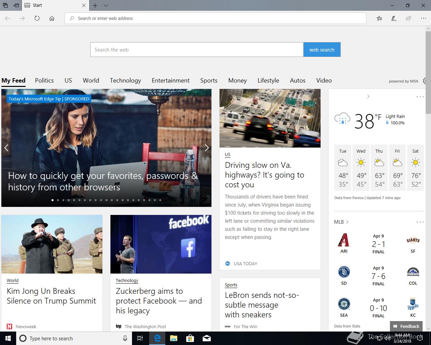Open File Explorer from taskbar

[x=173, y=338]
